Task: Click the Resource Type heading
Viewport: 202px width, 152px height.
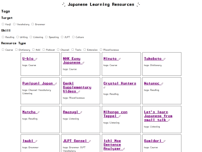Action: tap(14, 43)
